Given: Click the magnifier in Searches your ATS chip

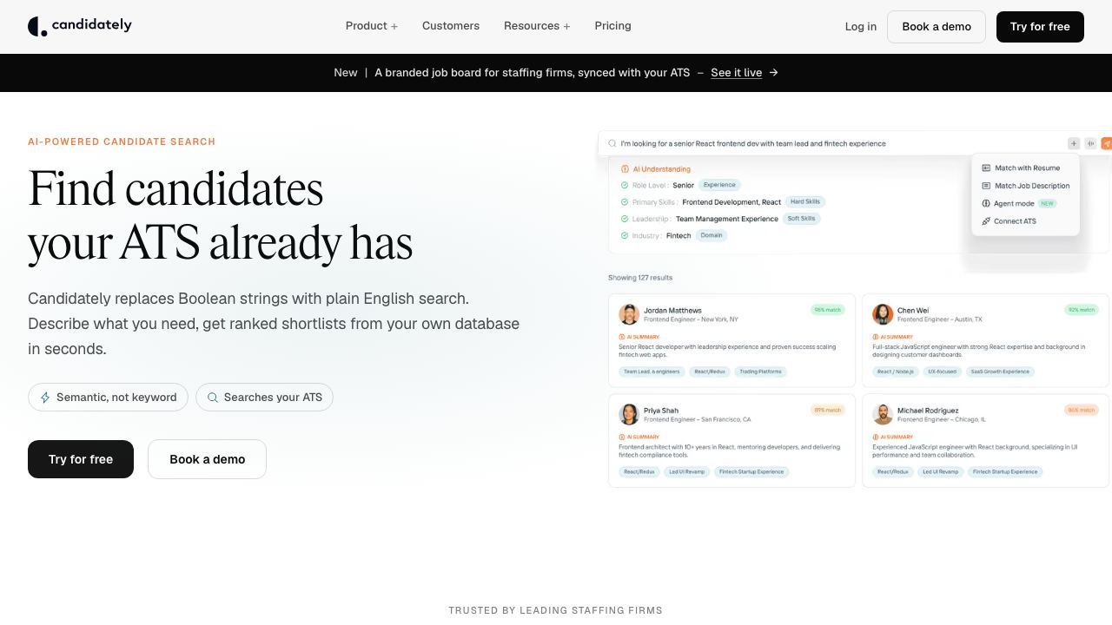Looking at the screenshot, I should 213,398.
